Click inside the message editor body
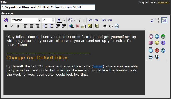The width and height of the screenshot is (171, 99). (x=74, y=63)
